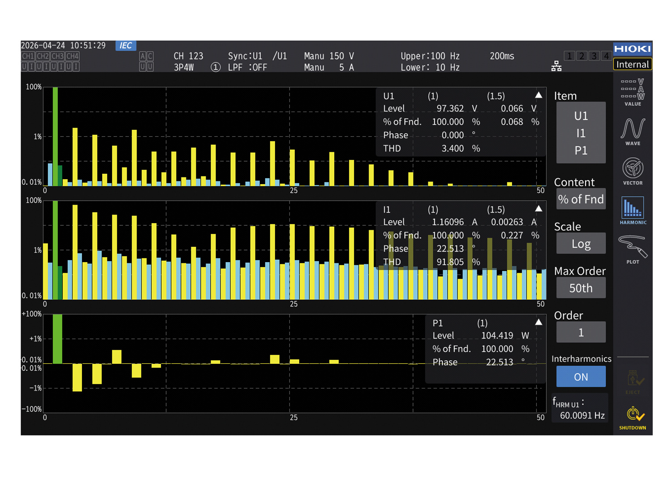Click the 'LPF :OFF' setting
This screenshot has width=672, height=504.
[247, 68]
